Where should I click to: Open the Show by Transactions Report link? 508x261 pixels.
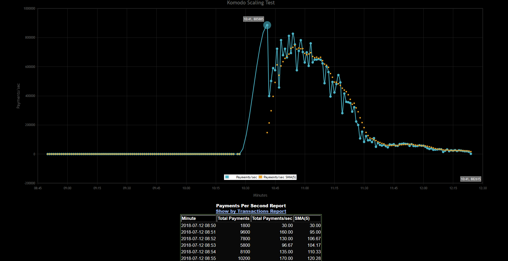click(x=251, y=211)
